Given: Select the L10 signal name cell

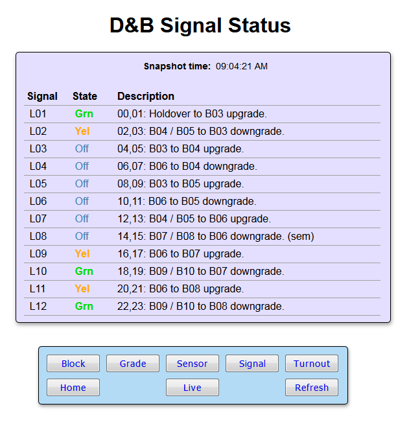Looking at the screenshot, I should click(38, 271).
